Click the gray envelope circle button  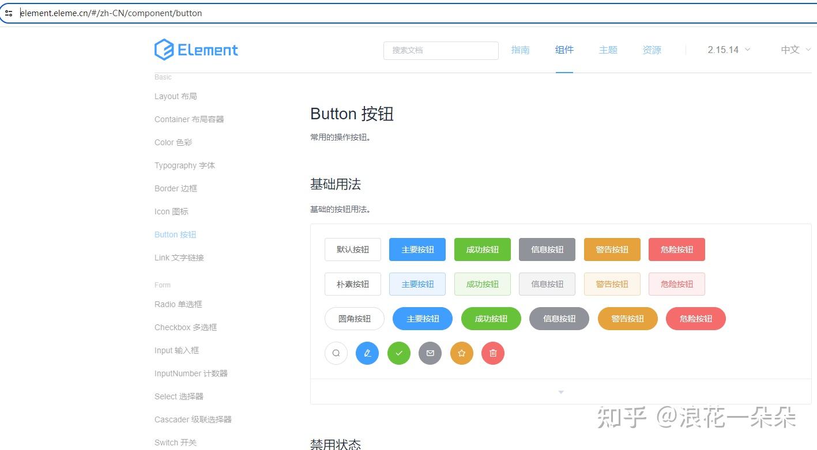tap(430, 353)
